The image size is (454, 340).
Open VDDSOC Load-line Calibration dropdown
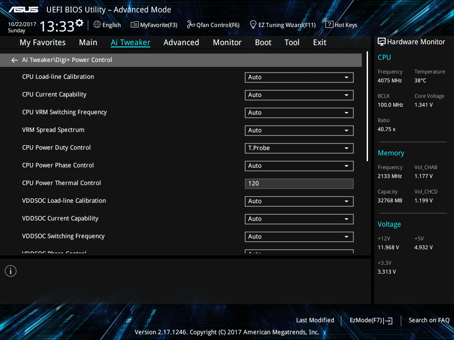[299, 201]
